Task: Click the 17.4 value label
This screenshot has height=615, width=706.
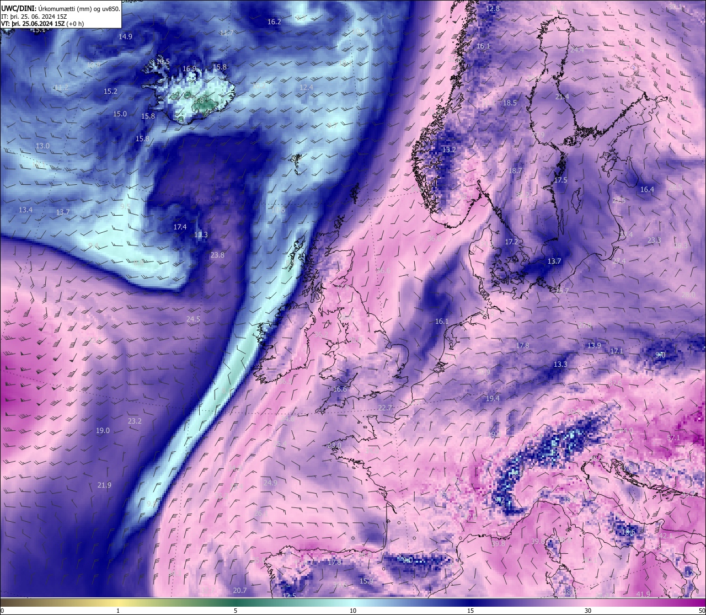Action: [x=180, y=227]
